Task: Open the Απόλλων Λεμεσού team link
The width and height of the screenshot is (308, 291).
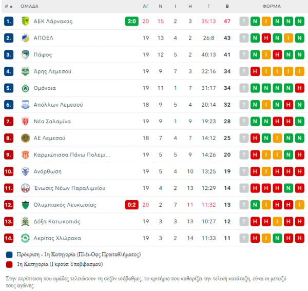Action: tap(58, 105)
